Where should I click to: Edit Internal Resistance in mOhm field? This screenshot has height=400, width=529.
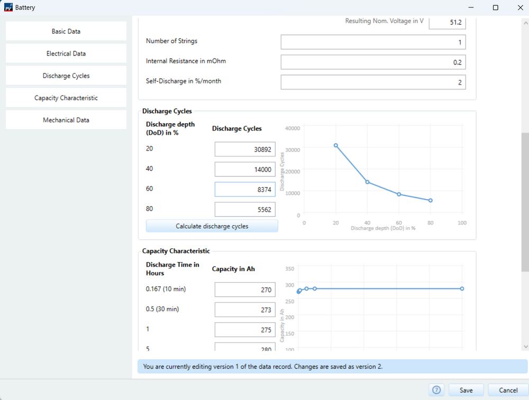pyautogui.click(x=373, y=62)
